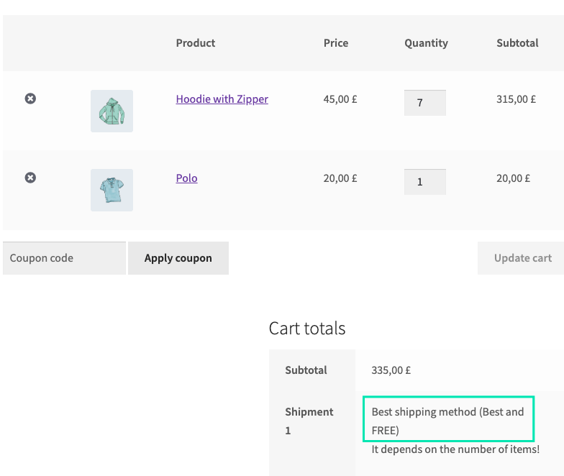
Task: Click the 45,00 £ hoodie price
Action: point(340,99)
